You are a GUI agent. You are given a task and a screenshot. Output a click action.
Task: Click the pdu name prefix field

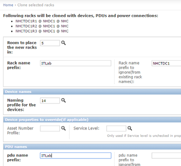coord(76,156)
